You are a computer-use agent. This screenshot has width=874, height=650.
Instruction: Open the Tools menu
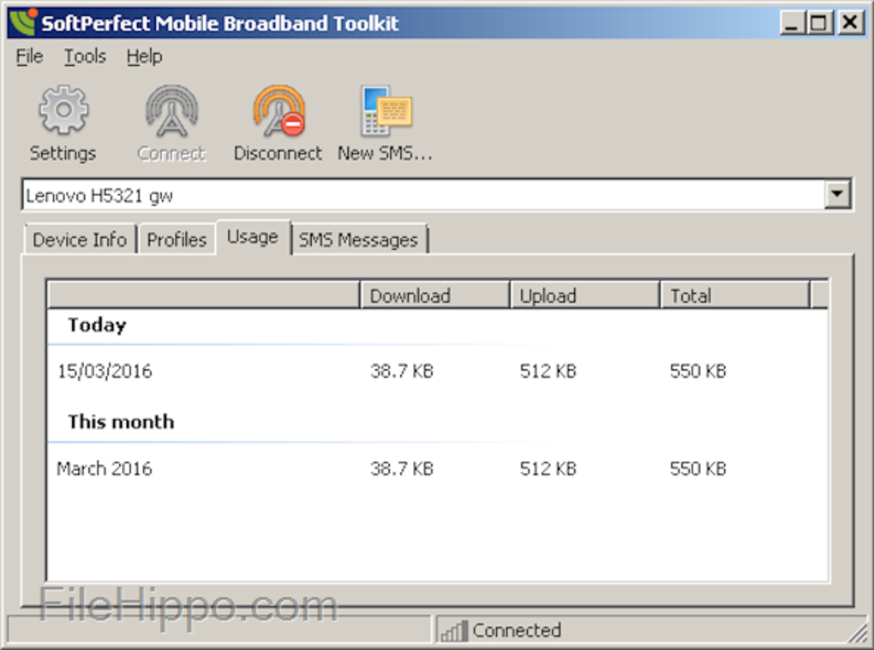pyautogui.click(x=85, y=57)
